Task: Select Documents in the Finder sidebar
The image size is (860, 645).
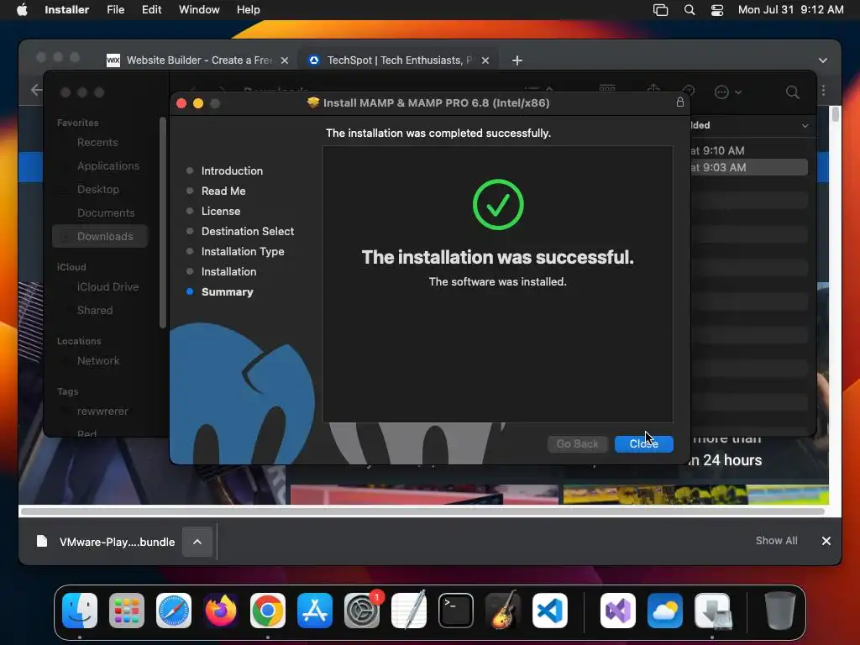Action: click(x=105, y=213)
